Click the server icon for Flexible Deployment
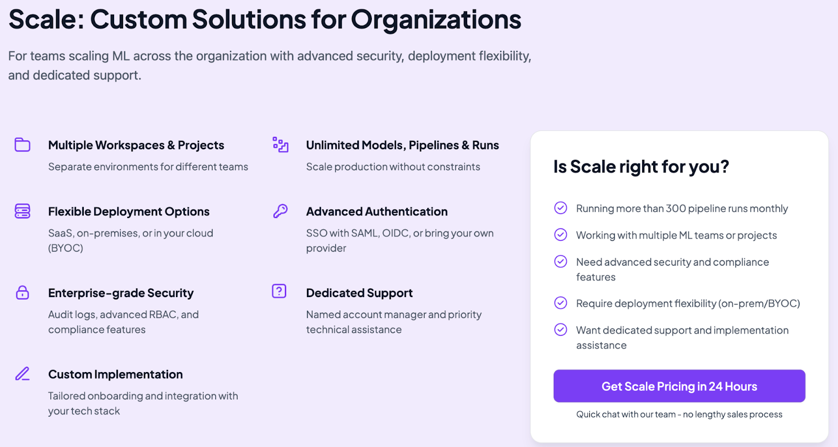 [23, 211]
